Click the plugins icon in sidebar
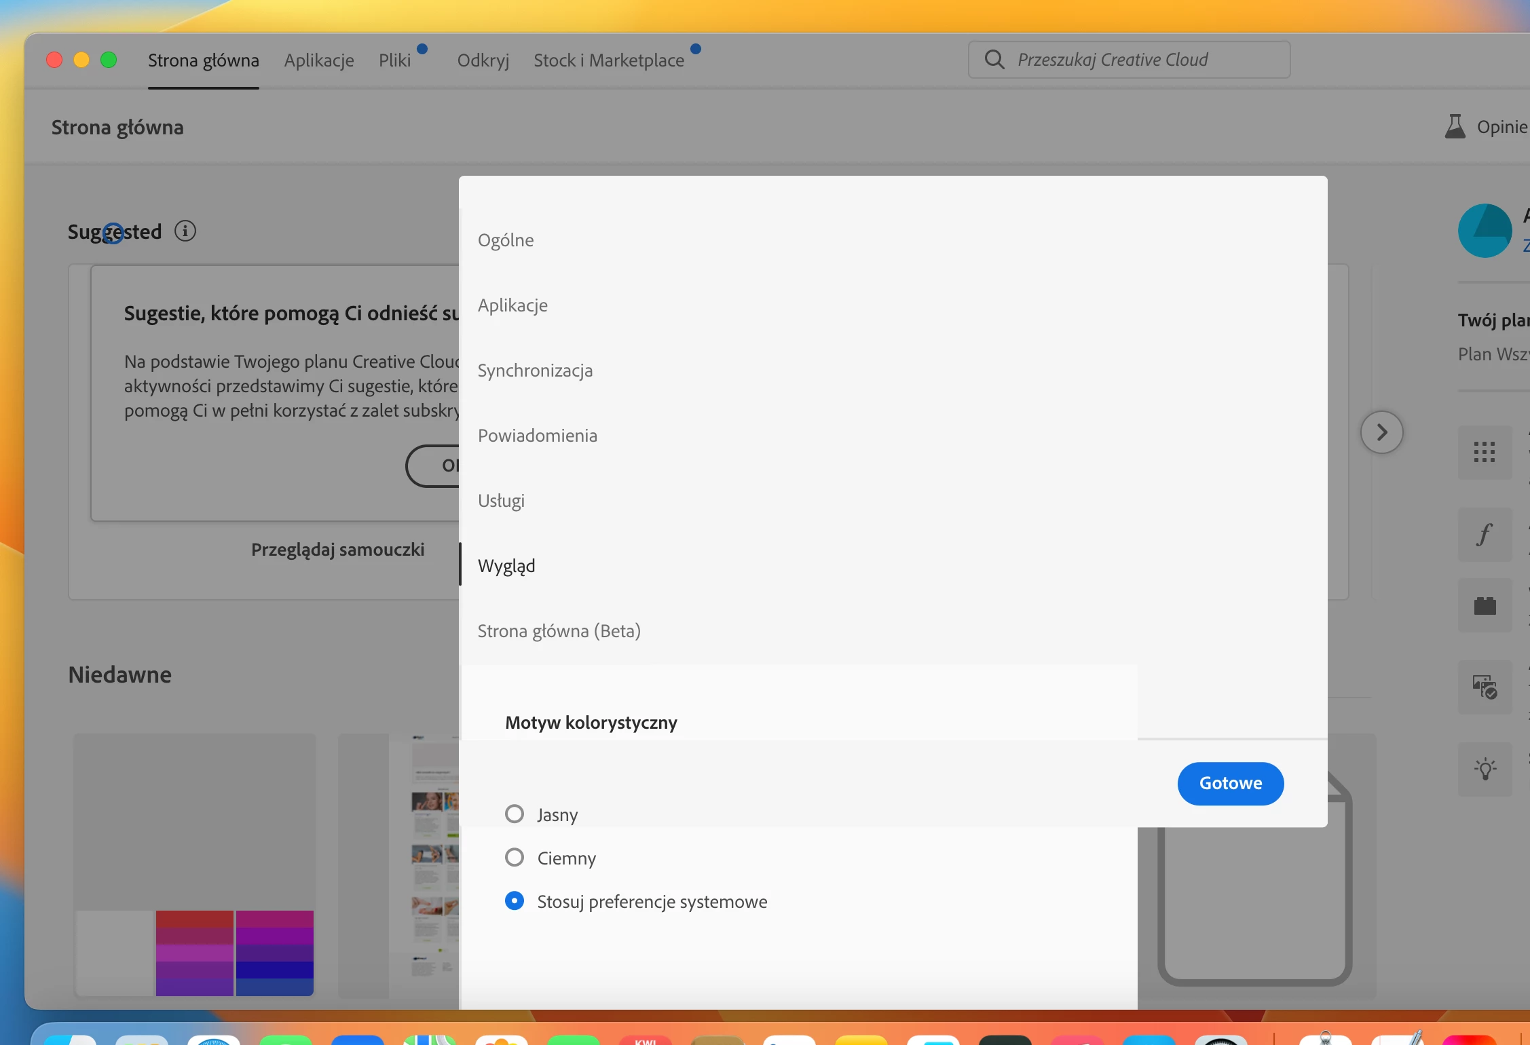This screenshot has width=1530, height=1045. click(1485, 605)
